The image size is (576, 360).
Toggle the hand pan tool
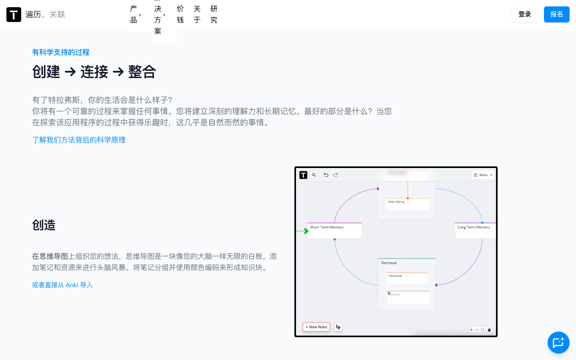pos(489,330)
